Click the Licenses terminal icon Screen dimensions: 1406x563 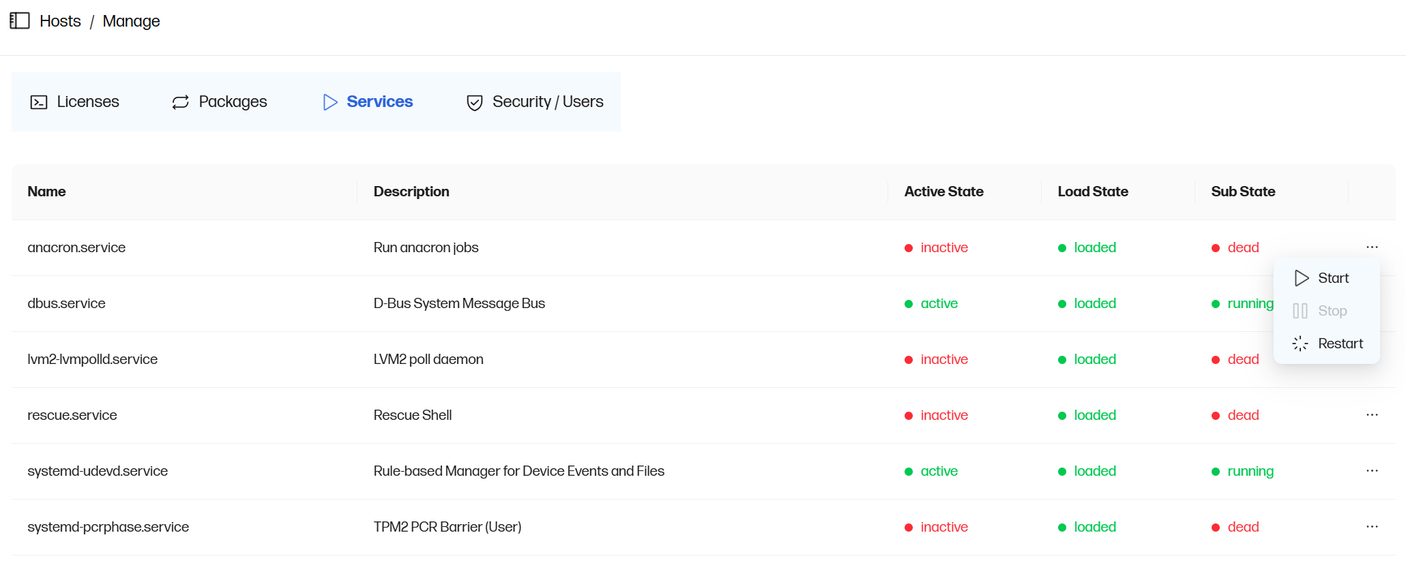coord(39,102)
